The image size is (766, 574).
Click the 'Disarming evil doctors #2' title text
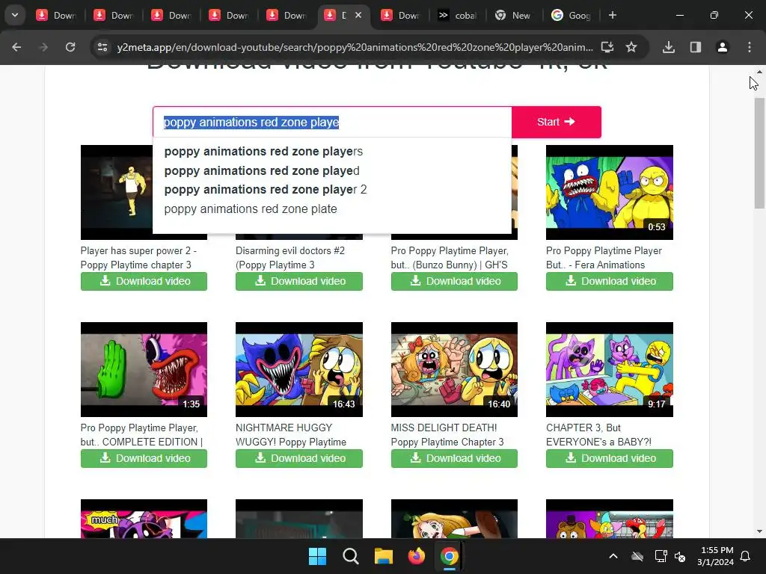point(290,258)
